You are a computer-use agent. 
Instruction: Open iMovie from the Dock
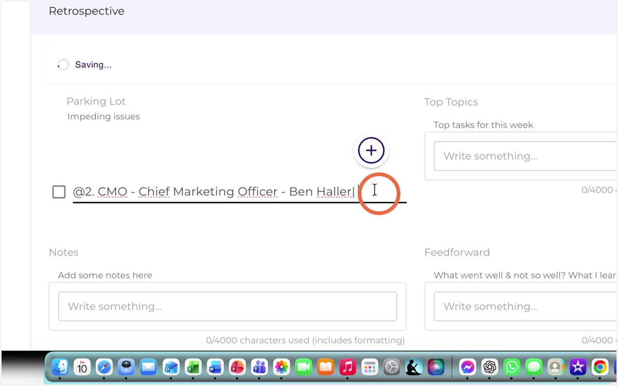click(x=578, y=366)
